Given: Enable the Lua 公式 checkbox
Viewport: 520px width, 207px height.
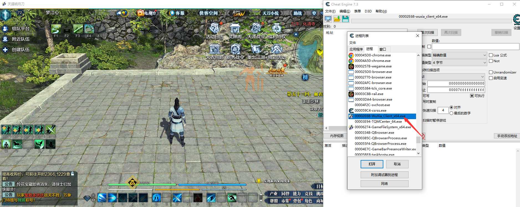Looking at the screenshot, I should (491, 55).
